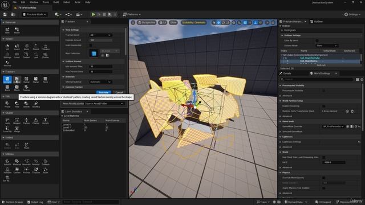
Task: Toggle Override World Gravity checkbox
Action: point(323,178)
